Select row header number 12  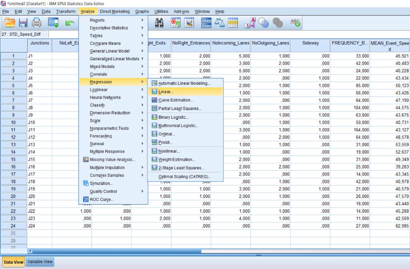[x=13, y=137]
